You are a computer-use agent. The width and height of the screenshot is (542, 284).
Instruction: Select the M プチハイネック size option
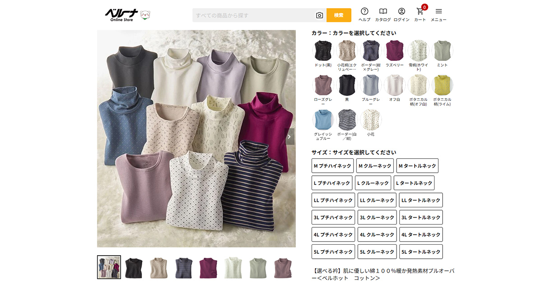click(332, 166)
